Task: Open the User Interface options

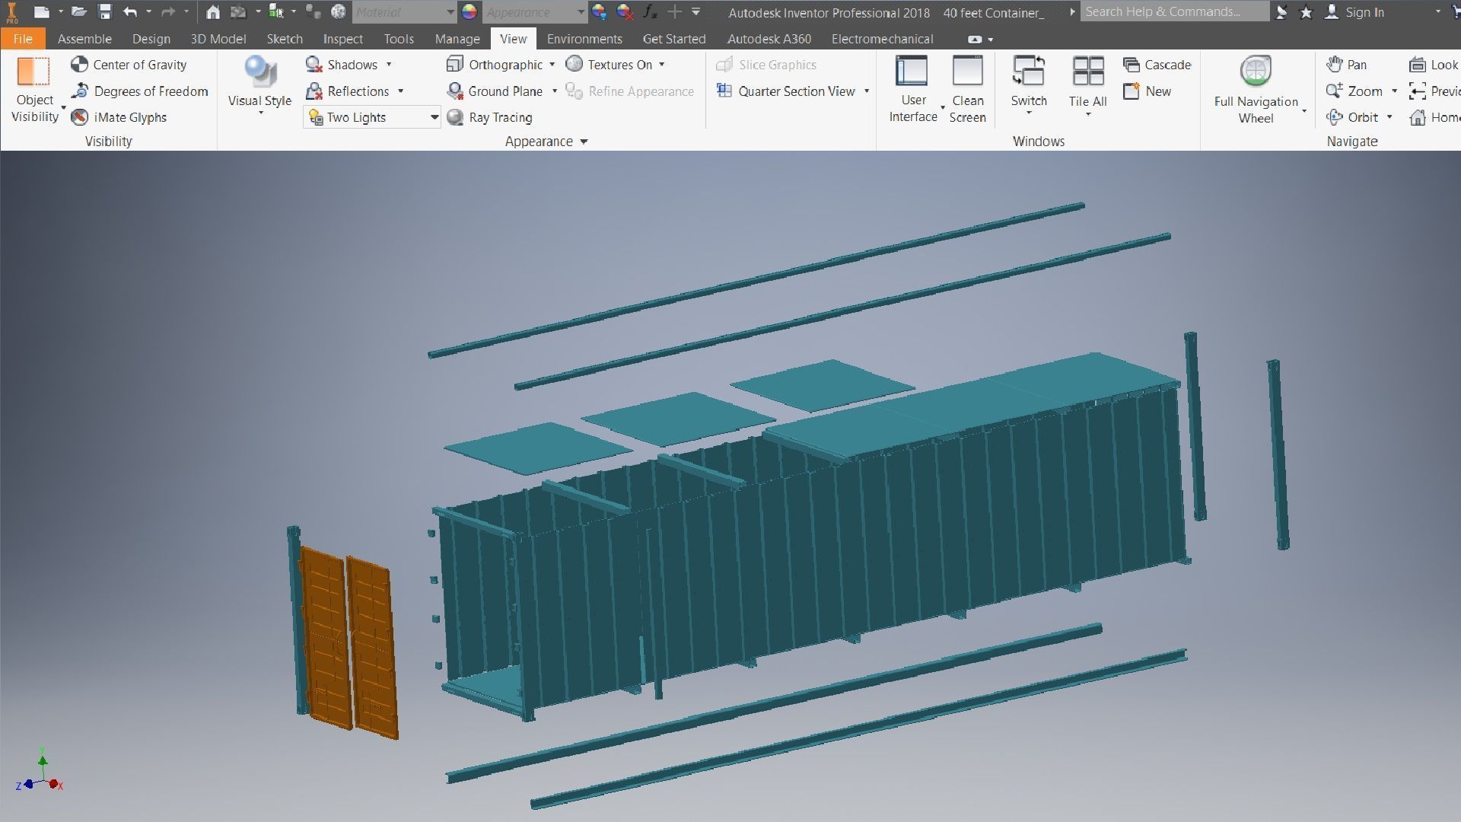Action: [912, 88]
